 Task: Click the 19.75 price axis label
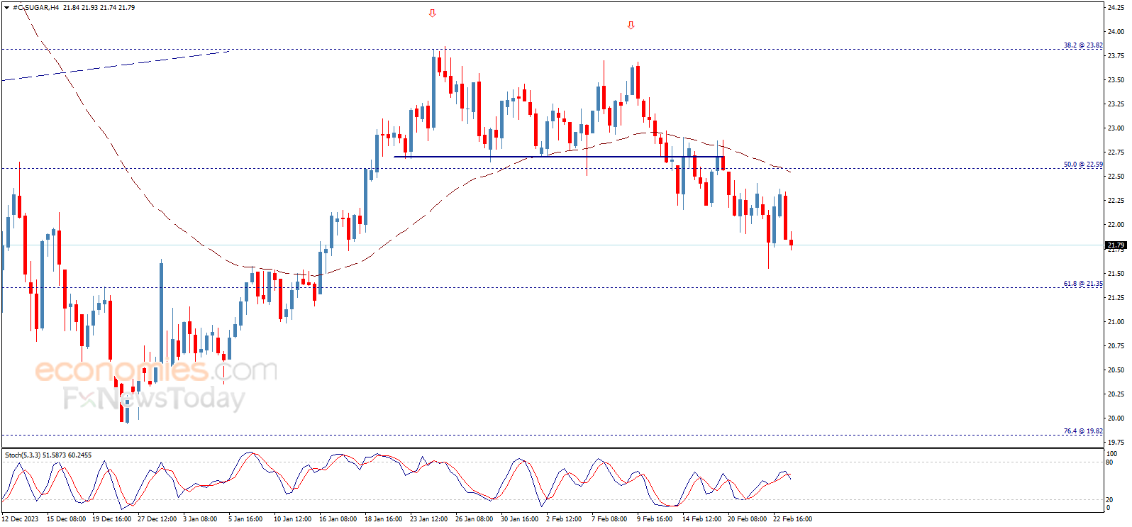point(1116,443)
